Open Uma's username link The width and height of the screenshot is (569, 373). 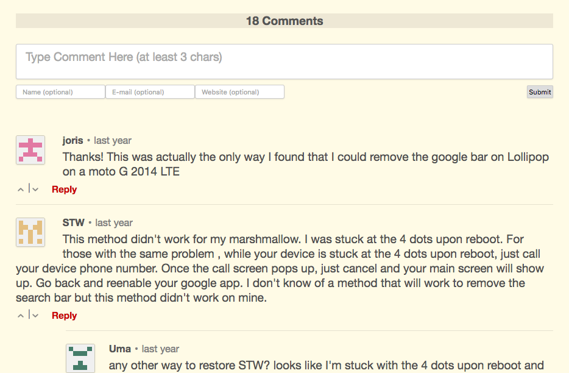pos(120,349)
